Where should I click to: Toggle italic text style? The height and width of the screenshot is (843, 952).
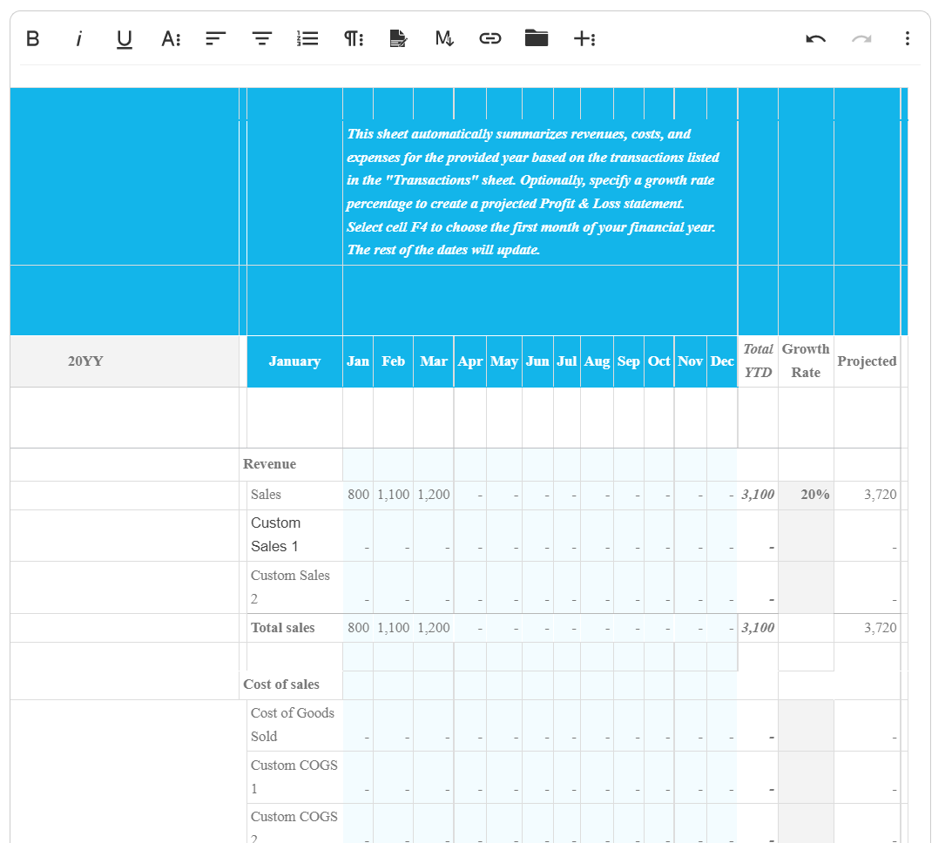click(x=79, y=38)
